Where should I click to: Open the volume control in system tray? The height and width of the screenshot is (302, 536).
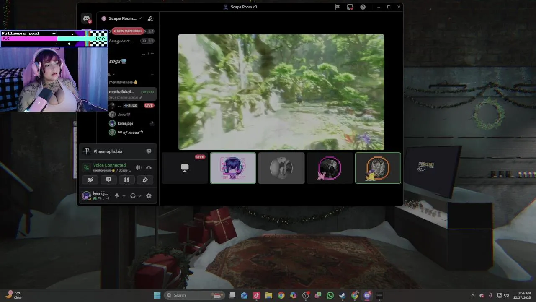tap(507, 295)
